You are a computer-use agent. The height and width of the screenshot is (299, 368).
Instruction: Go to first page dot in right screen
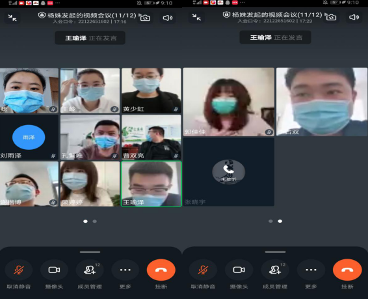(x=270, y=221)
